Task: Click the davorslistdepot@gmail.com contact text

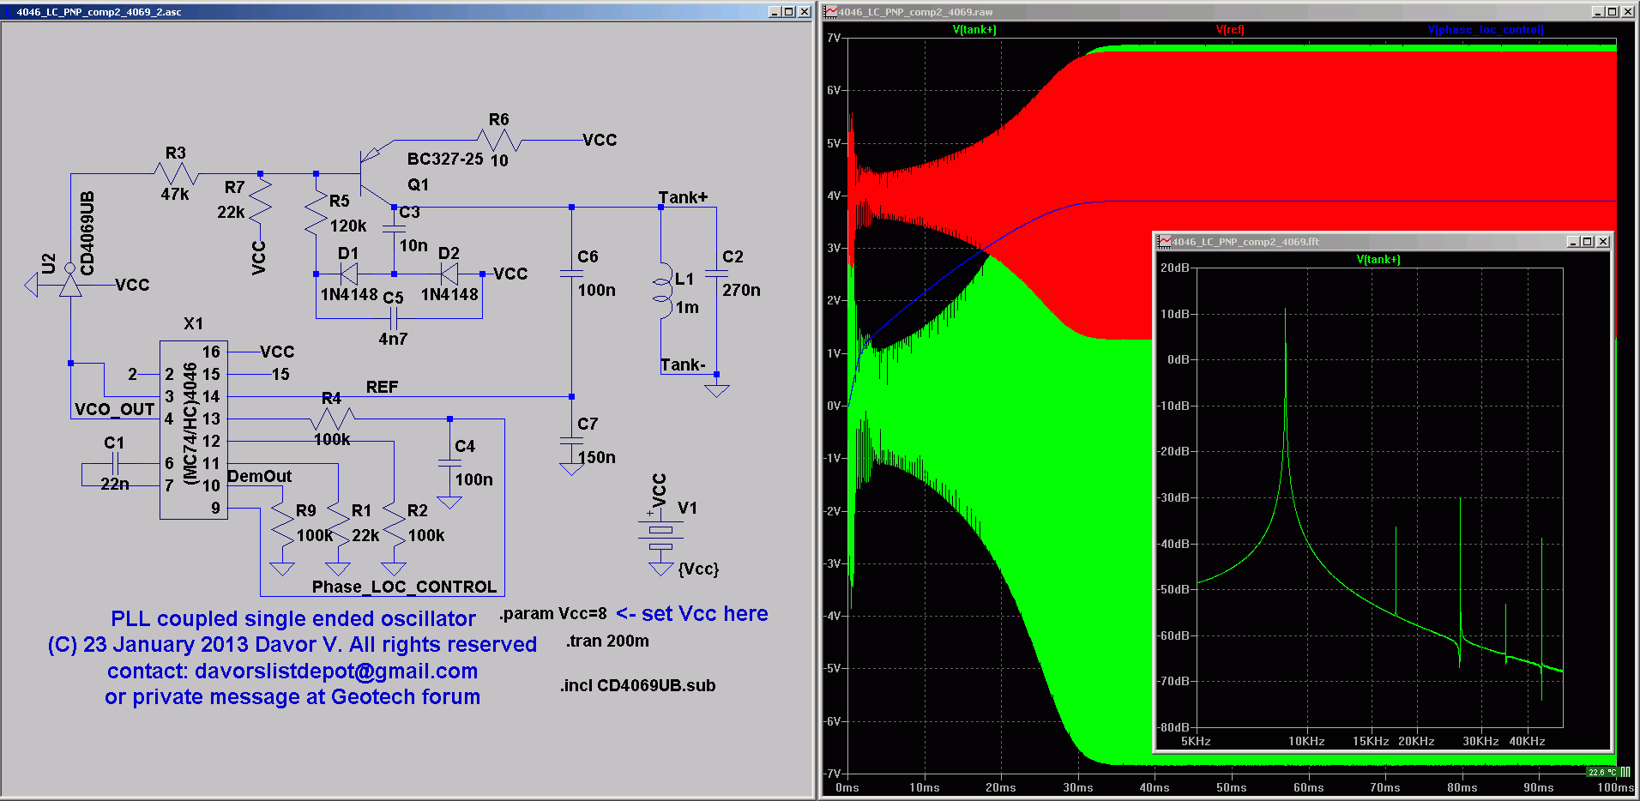Action: point(335,672)
